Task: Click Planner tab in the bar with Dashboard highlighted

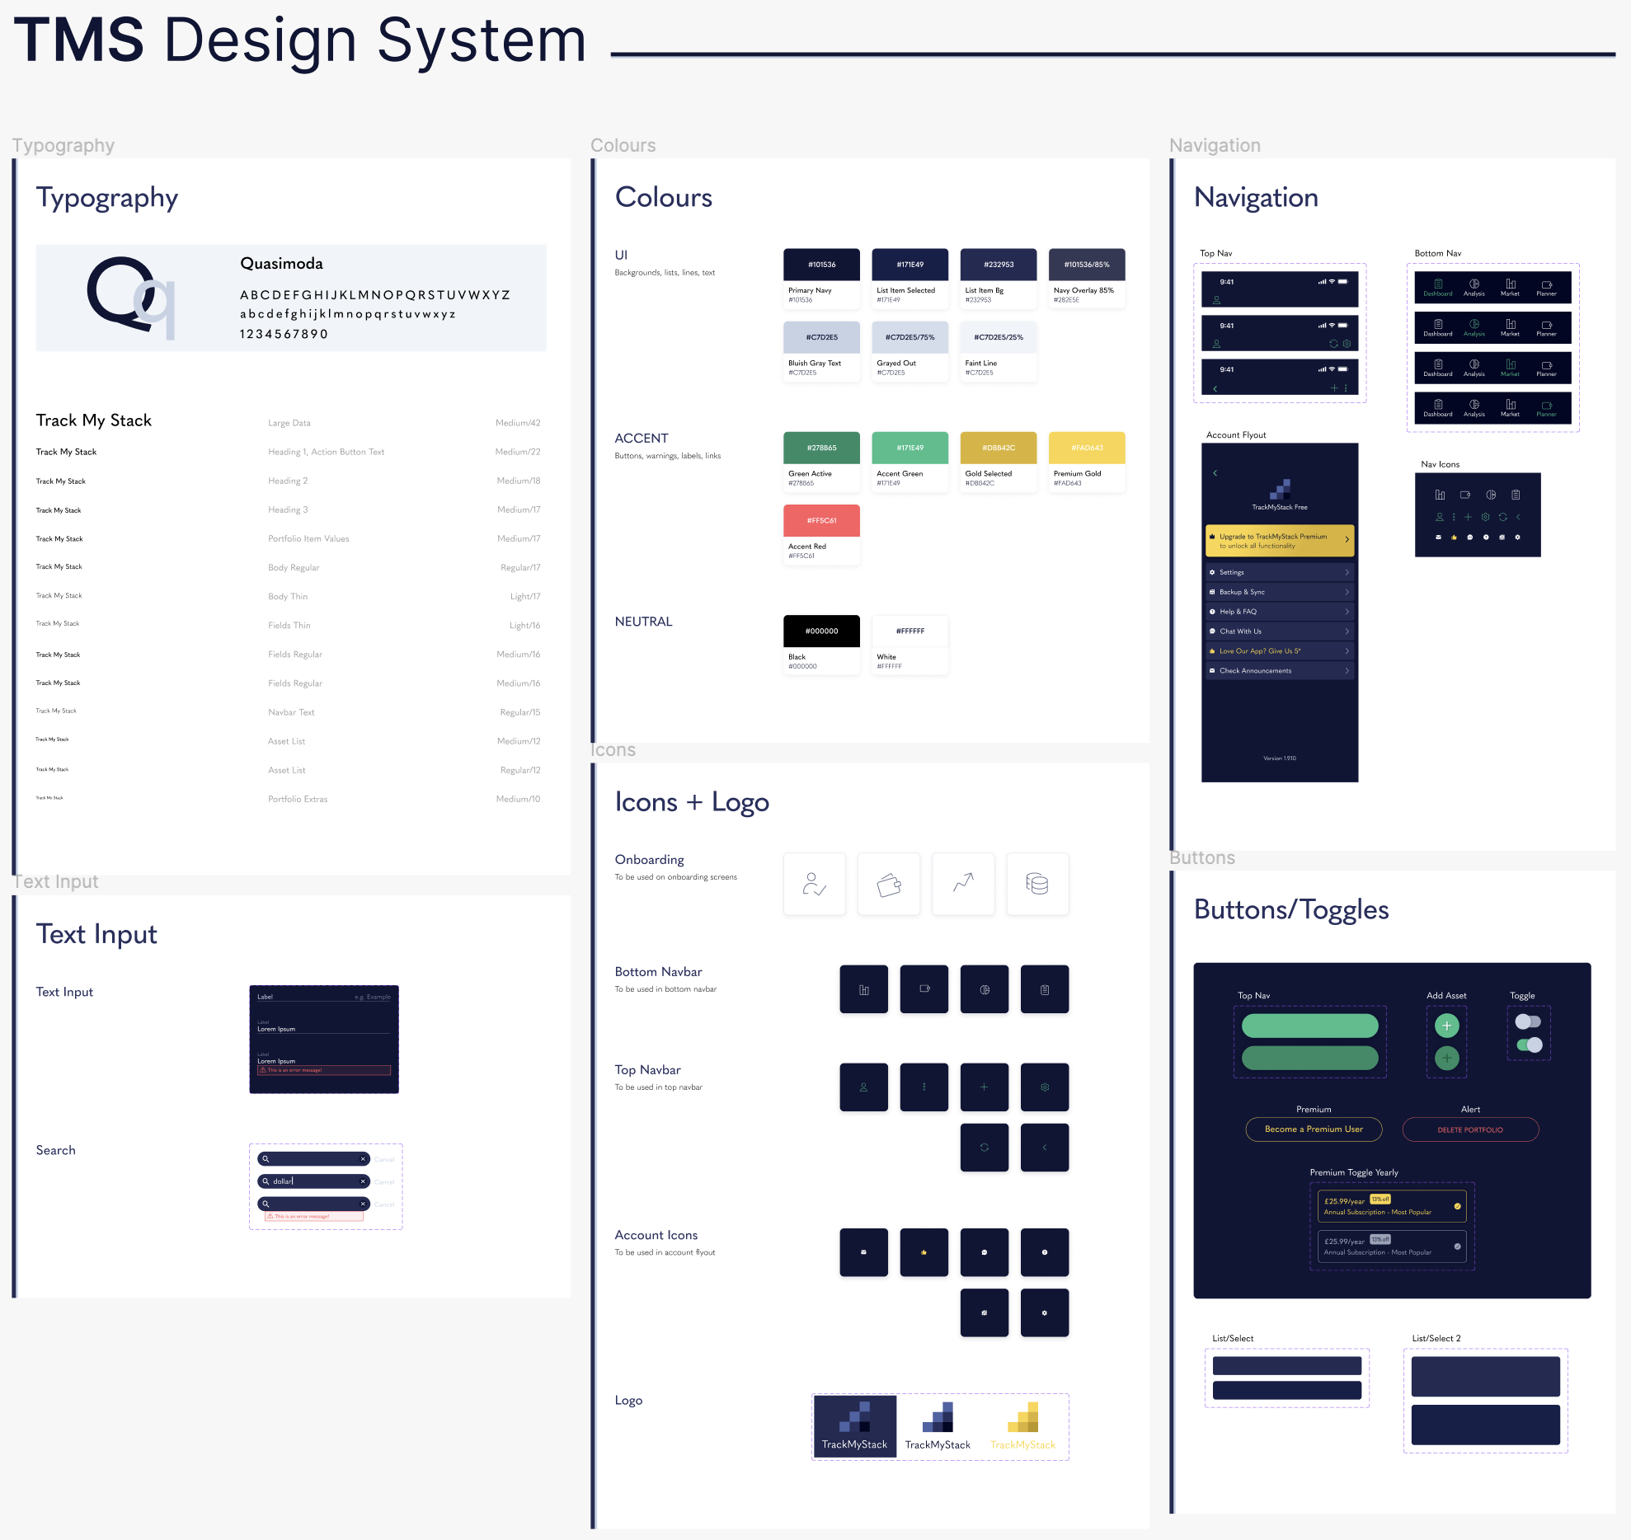Action: (1547, 288)
